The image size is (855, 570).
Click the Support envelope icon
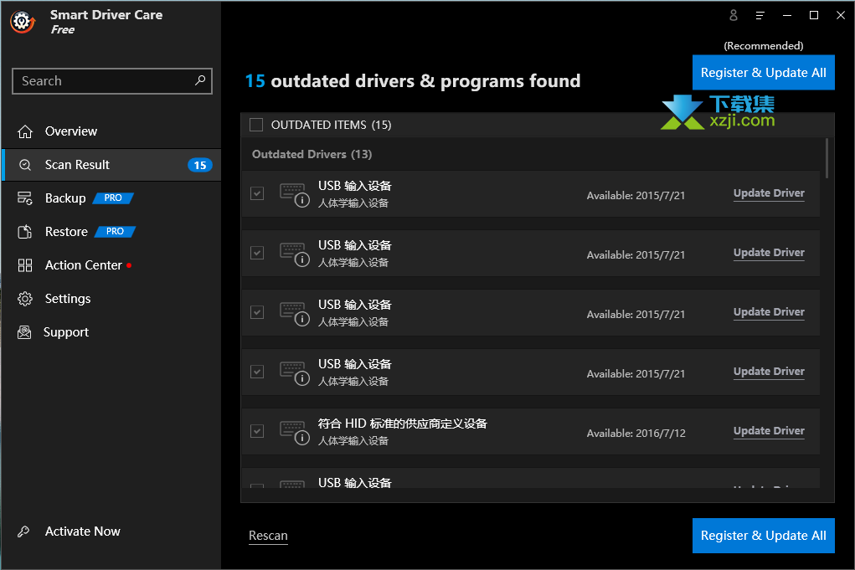point(24,332)
